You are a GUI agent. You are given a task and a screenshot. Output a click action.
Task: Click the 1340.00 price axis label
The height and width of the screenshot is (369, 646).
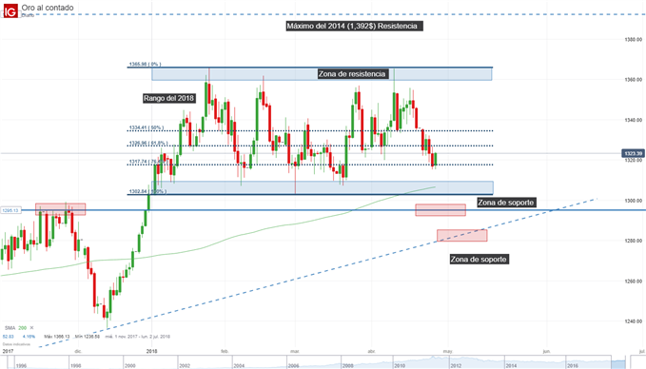point(634,120)
